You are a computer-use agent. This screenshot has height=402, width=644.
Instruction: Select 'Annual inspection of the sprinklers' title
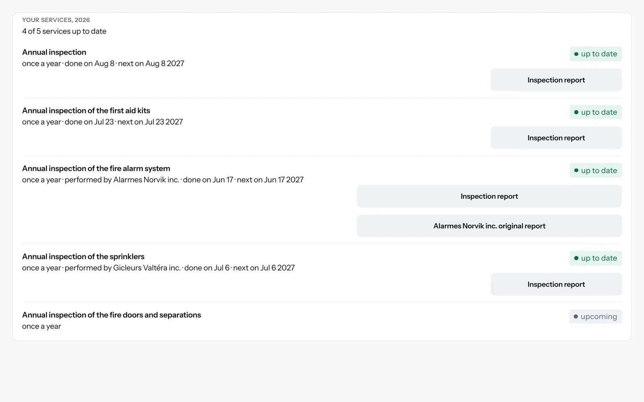coord(83,256)
